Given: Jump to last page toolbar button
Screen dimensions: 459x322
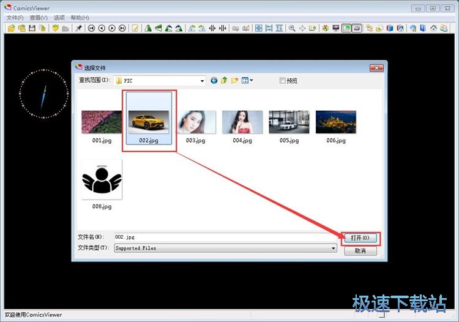Looking at the screenshot, I should pos(122,28).
